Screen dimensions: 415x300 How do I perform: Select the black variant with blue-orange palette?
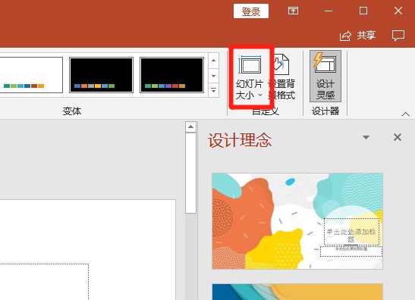pos(101,75)
